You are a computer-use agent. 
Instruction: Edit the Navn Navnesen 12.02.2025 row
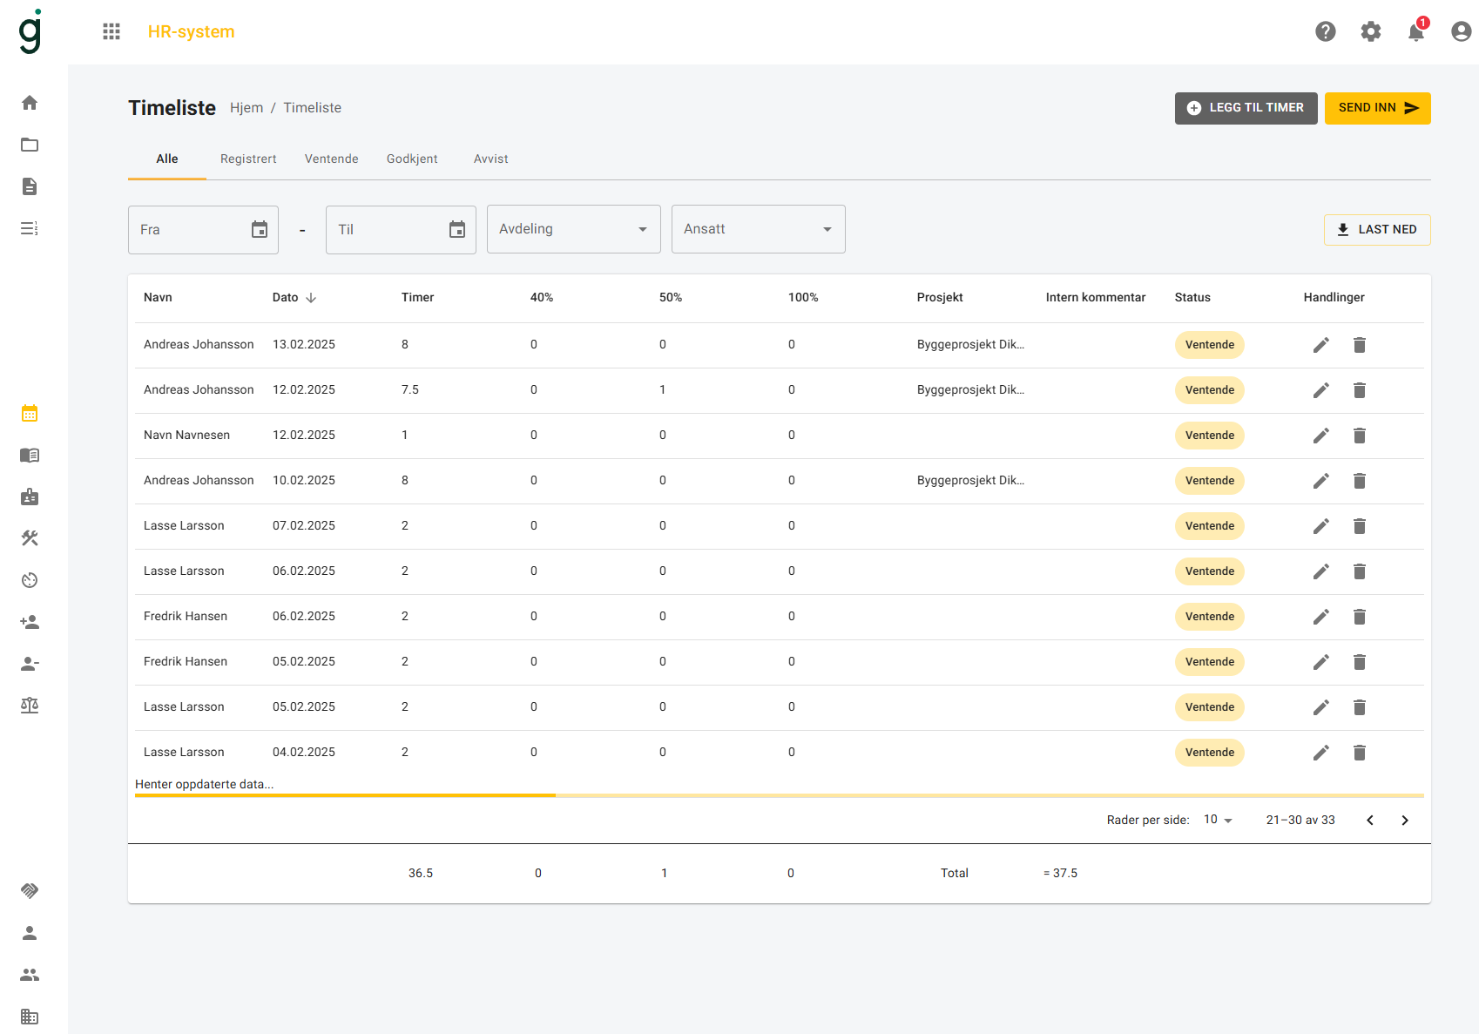coord(1321,436)
